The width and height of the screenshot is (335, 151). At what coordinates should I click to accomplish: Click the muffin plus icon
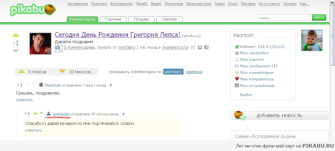(x=240, y=115)
